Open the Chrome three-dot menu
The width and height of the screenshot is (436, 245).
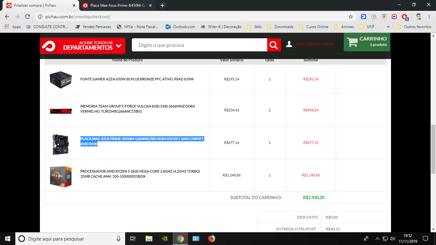point(429,17)
